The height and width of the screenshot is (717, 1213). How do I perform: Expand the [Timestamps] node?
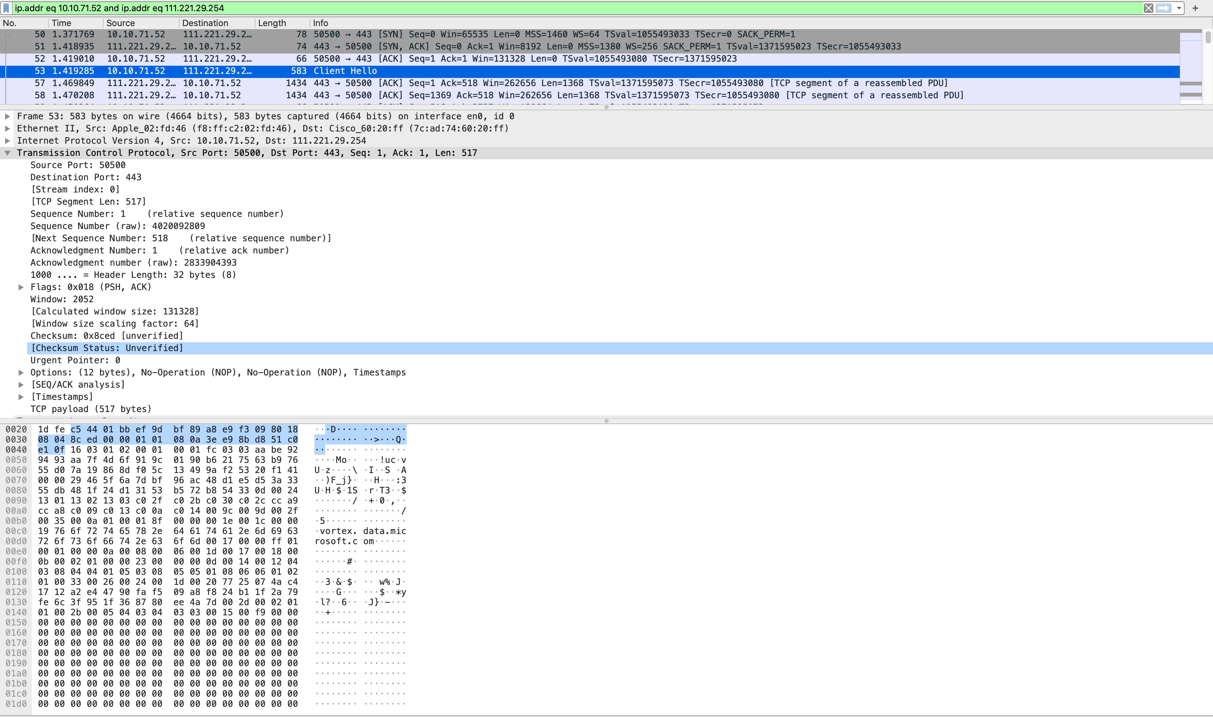click(x=21, y=397)
